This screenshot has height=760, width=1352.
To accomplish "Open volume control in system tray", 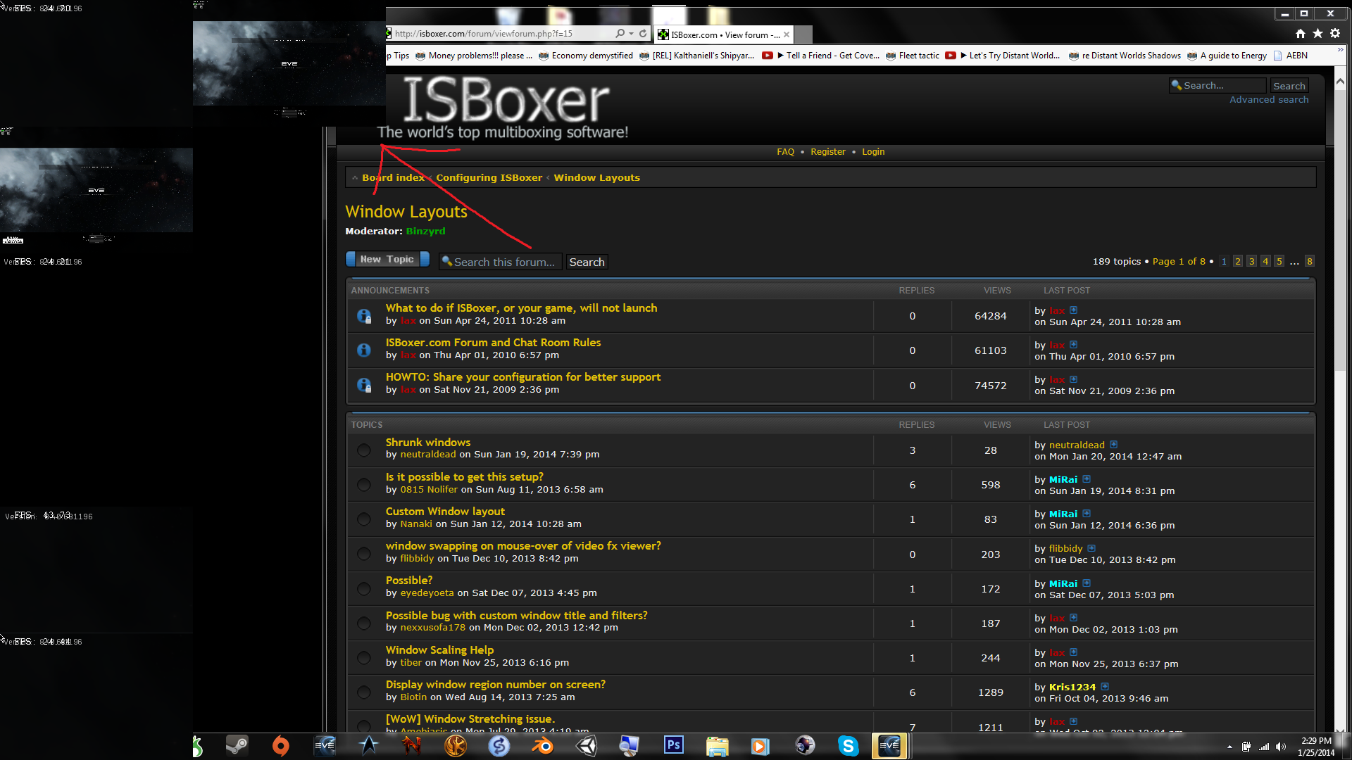I will click(x=1281, y=747).
